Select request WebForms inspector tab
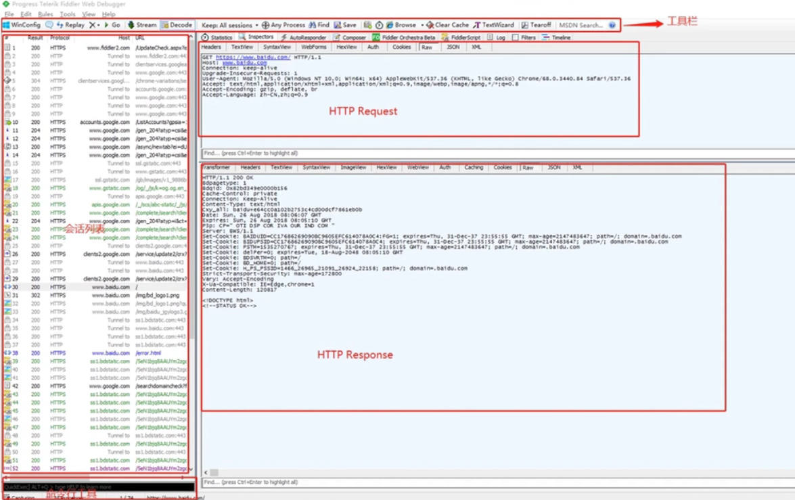The height and width of the screenshot is (500, 795). [314, 47]
